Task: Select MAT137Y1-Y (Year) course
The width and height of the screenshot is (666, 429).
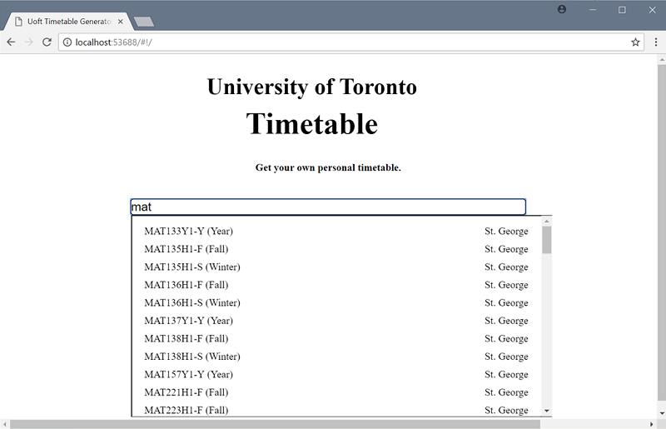Action: (x=336, y=320)
